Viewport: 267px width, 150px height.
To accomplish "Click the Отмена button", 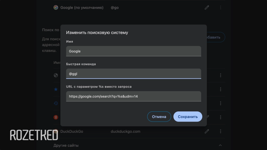I will (x=159, y=117).
